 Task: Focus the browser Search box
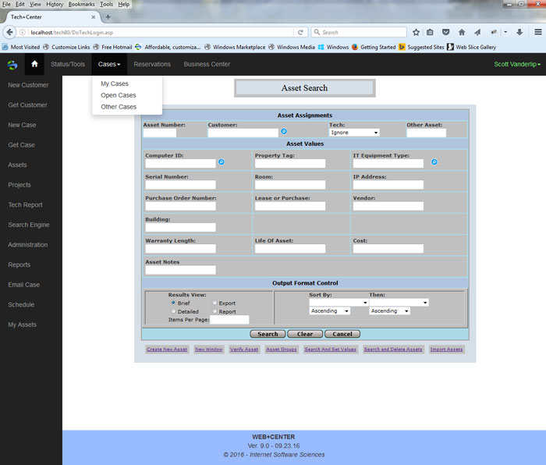359,33
